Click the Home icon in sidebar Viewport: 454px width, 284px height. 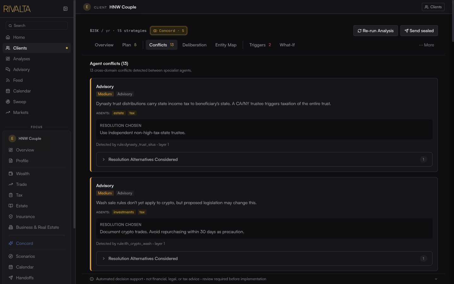point(8,37)
